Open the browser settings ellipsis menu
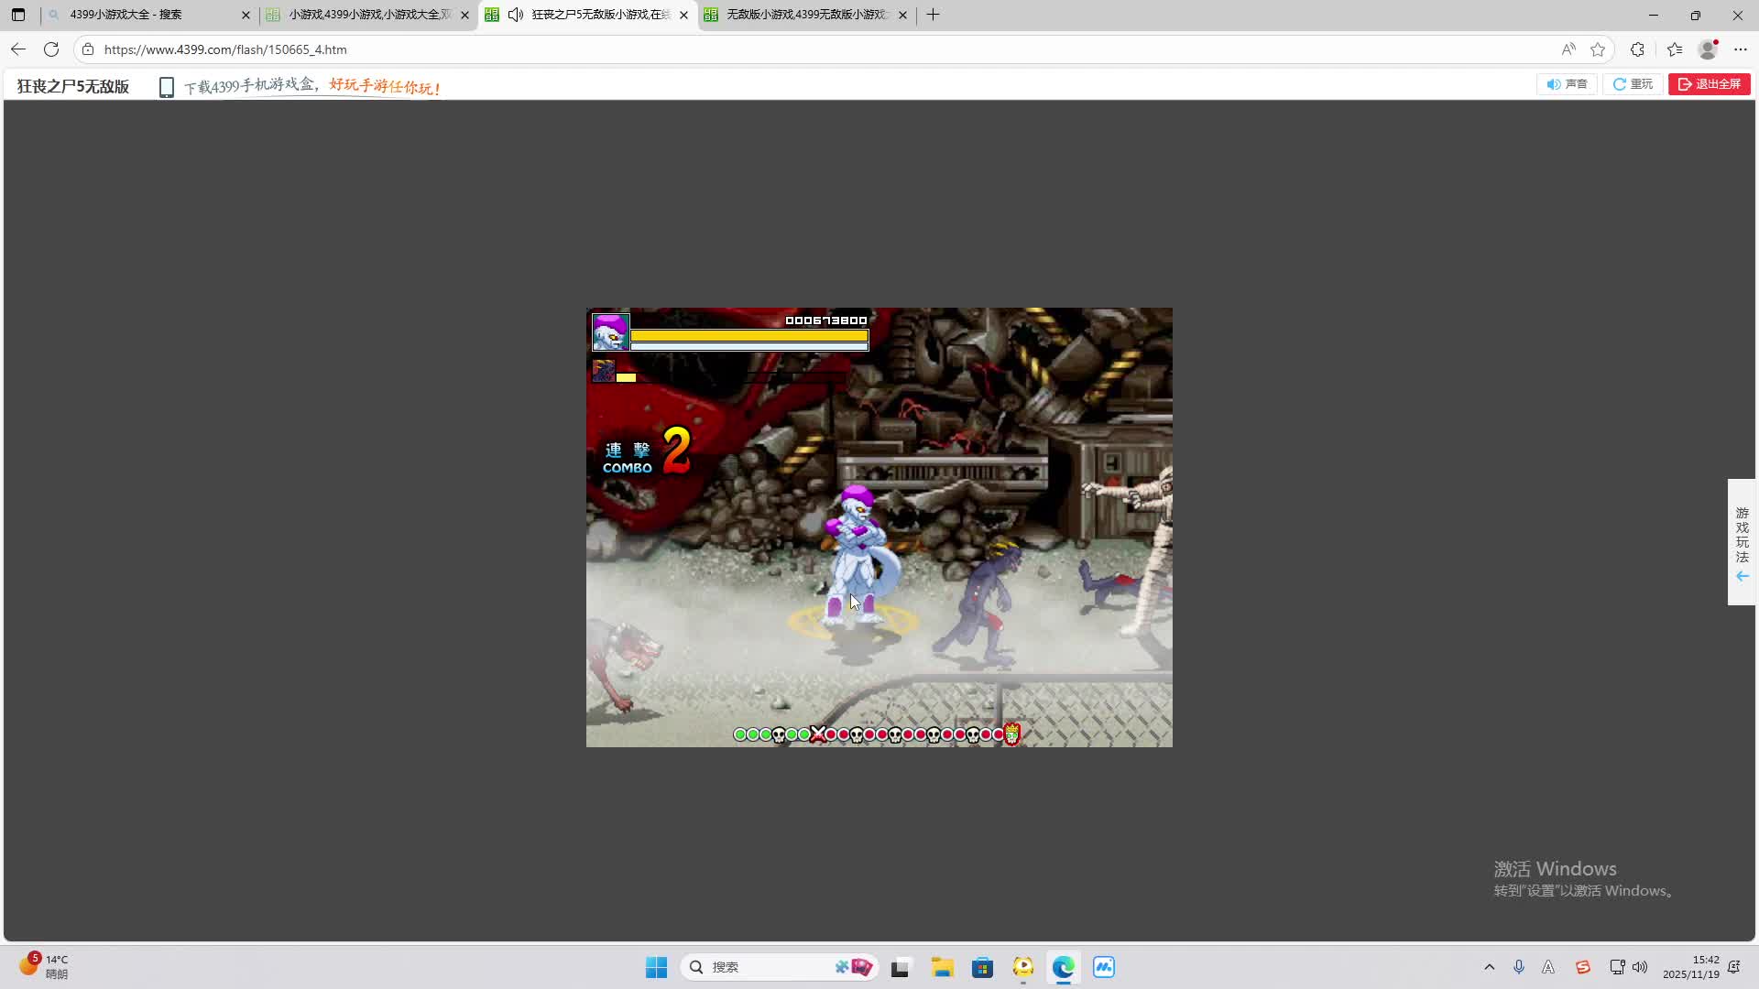The image size is (1759, 989). pos(1741,49)
